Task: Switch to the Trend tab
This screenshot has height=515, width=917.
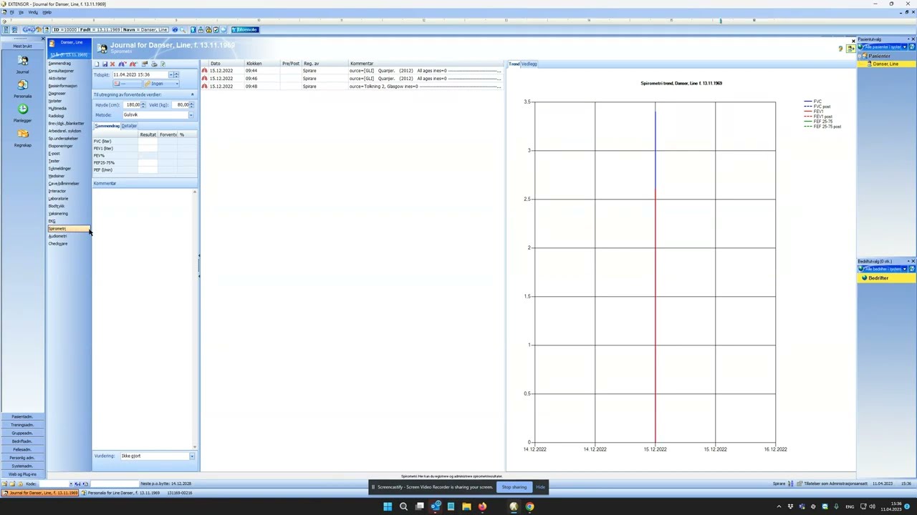Action: (514, 64)
